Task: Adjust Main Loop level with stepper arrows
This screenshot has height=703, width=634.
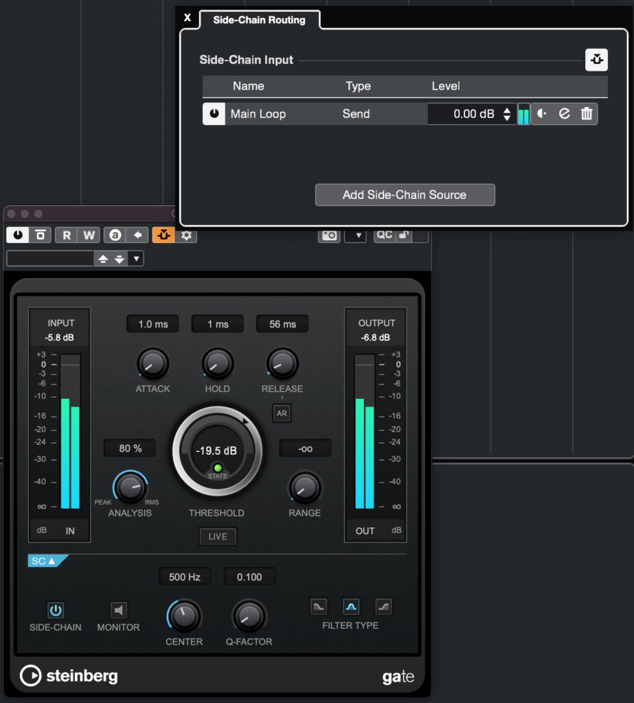Action: (x=506, y=114)
